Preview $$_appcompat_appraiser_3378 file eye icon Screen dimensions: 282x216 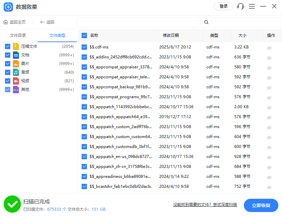[x=269, y=68]
